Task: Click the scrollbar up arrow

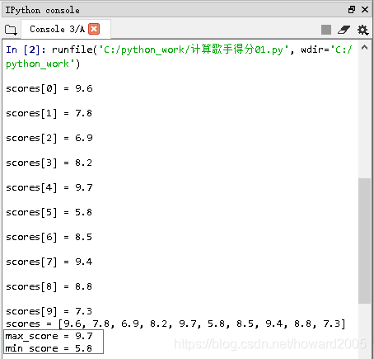Action: (x=364, y=48)
